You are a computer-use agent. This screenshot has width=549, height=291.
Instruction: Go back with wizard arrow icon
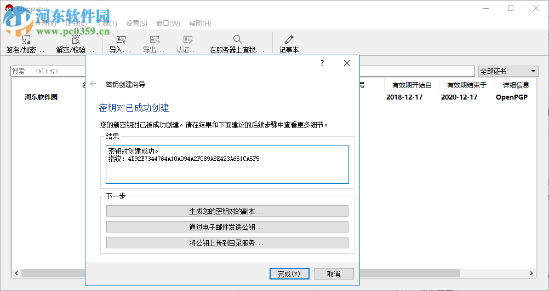pos(93,84)
